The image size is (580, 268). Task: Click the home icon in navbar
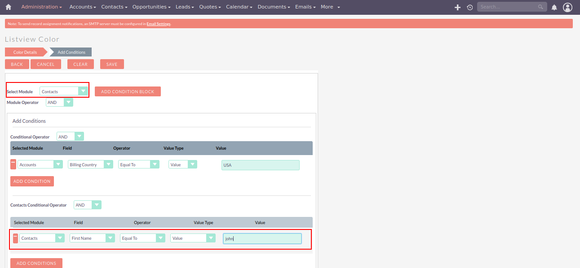pos(8,7)
